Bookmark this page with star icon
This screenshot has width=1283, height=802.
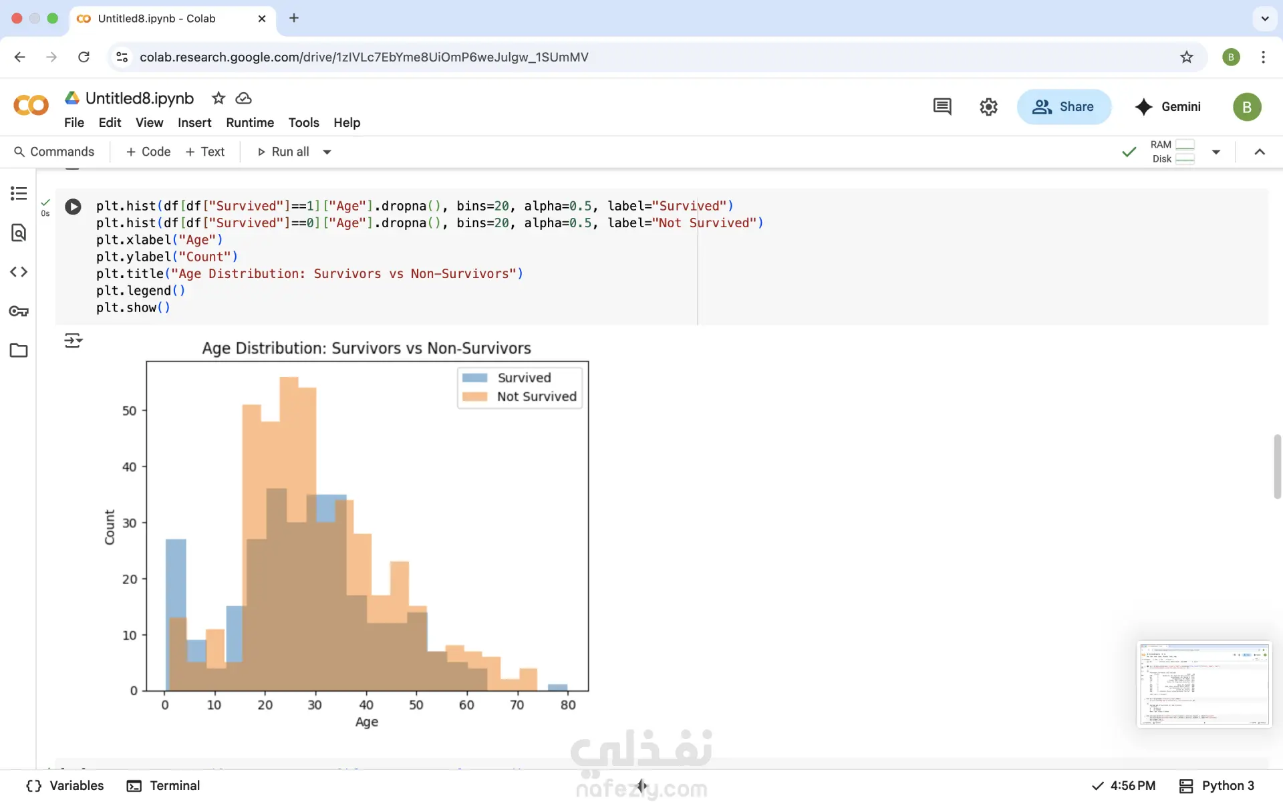click(x=1186, y=57)
